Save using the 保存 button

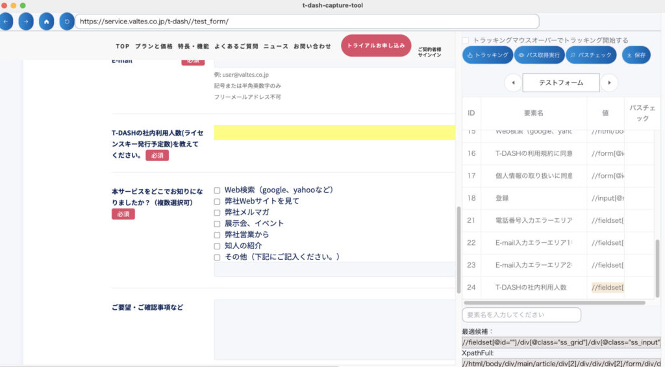pos(636,55)
